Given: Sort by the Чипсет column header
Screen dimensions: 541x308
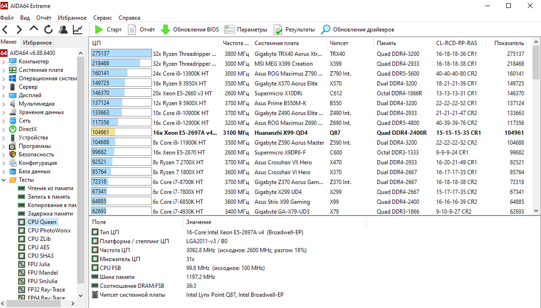Looking at the screenshot, I should (350, 43).
